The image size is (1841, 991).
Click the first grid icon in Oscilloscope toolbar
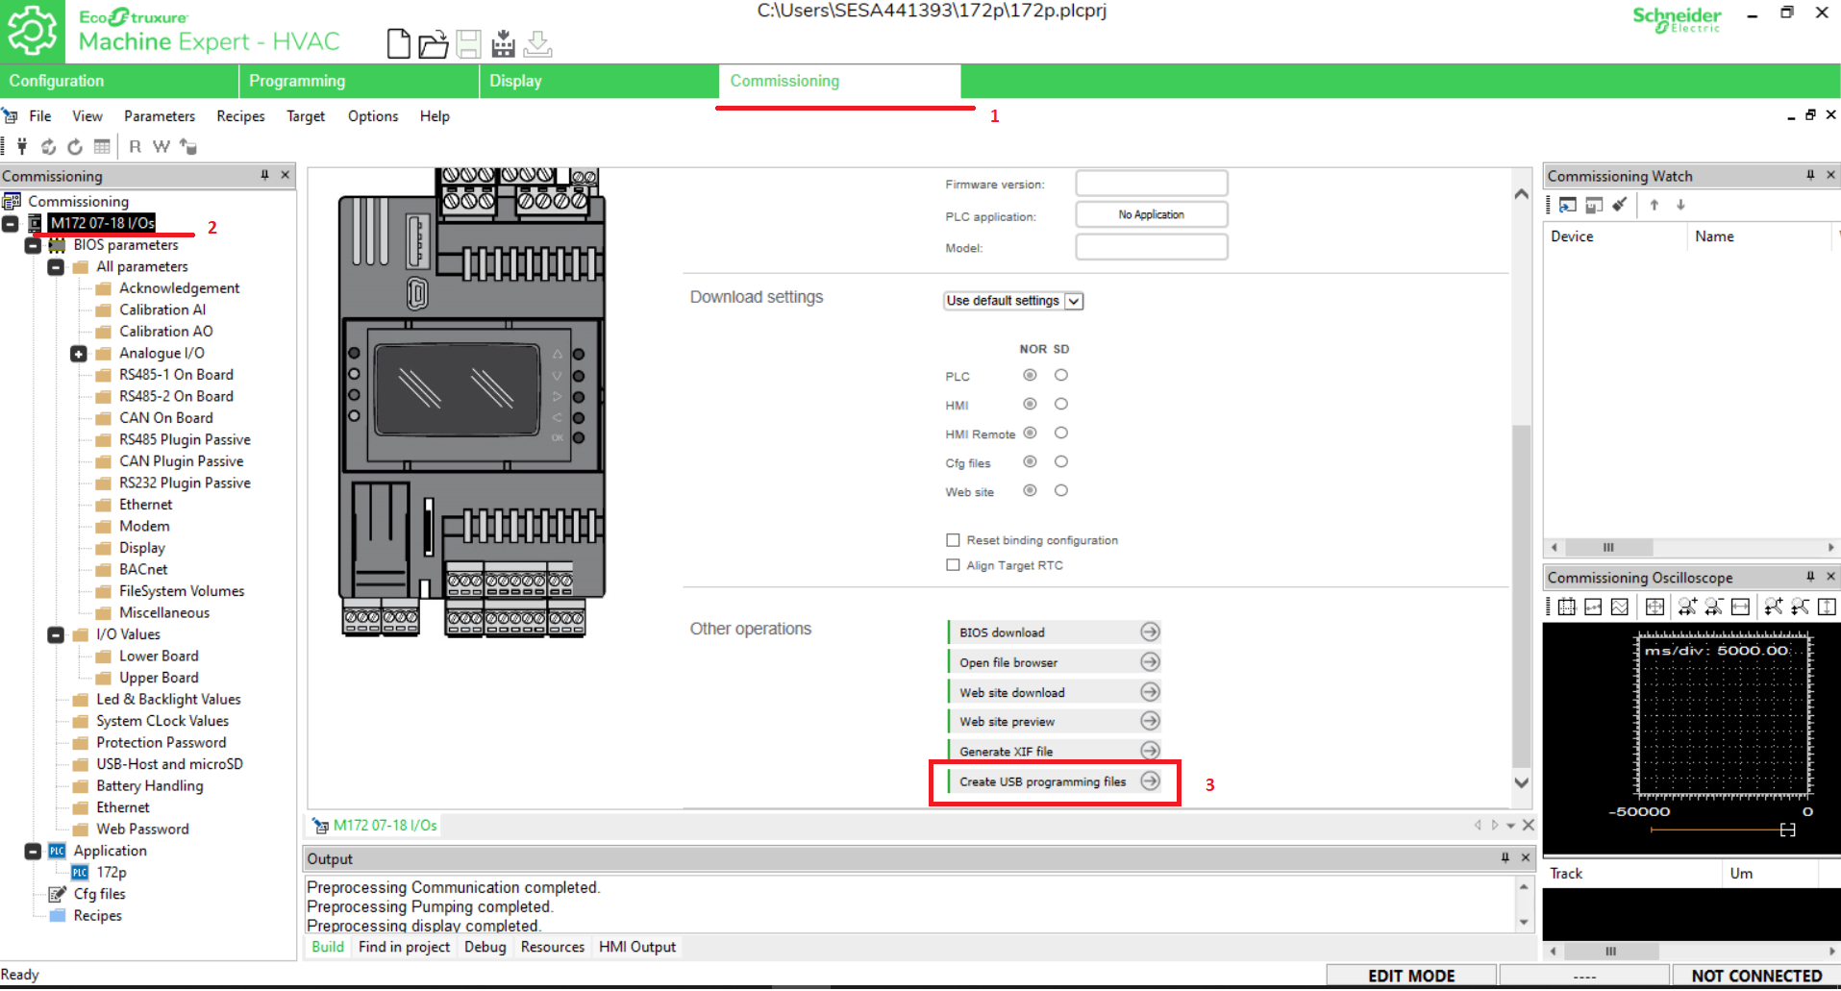pos(1567,607)
